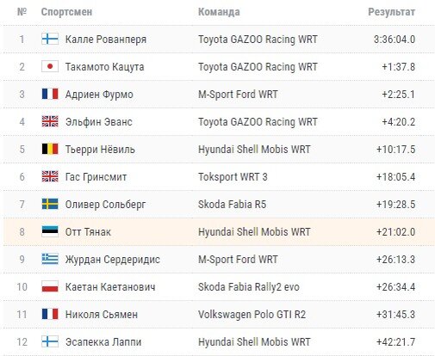
Task: Click the Belgian flag beside Тьерри Нёвиль
Action: coord(50,149)
